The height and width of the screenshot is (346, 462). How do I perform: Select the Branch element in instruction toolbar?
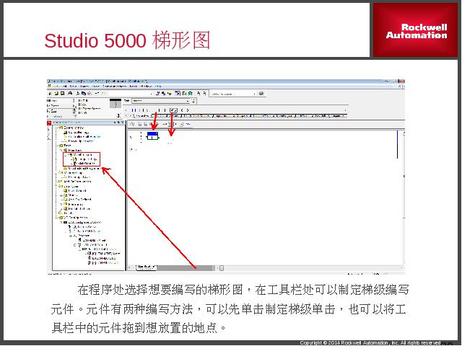[x=141, y=110]
